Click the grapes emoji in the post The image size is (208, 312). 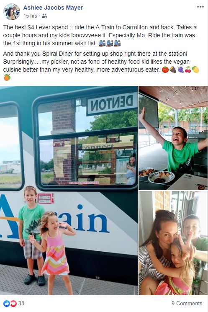click(x=180, y=70)
